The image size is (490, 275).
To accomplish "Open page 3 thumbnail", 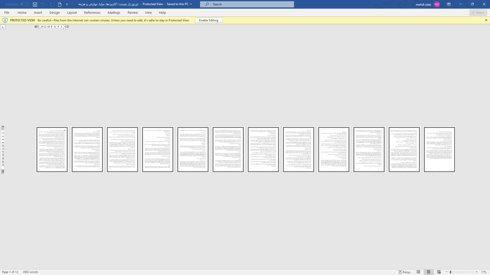I will [x=122, y=150].
